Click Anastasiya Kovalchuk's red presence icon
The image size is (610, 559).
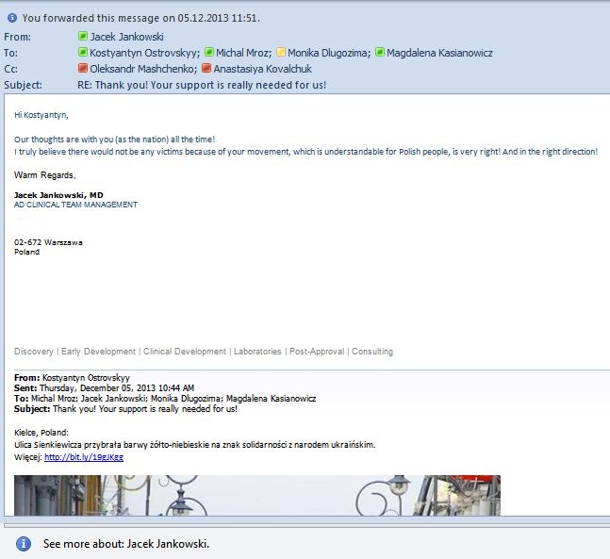pos(206,69)
